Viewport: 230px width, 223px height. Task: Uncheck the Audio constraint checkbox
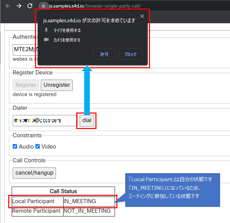[x=15, y=146]
